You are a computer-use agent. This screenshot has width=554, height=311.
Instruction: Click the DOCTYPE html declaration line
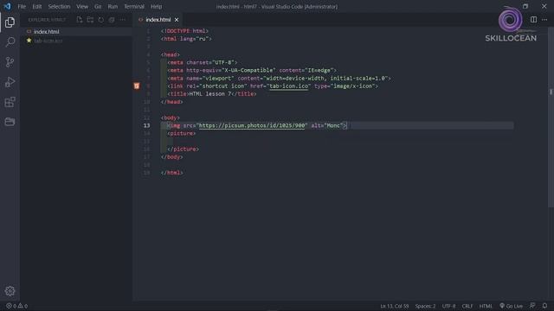184,31
